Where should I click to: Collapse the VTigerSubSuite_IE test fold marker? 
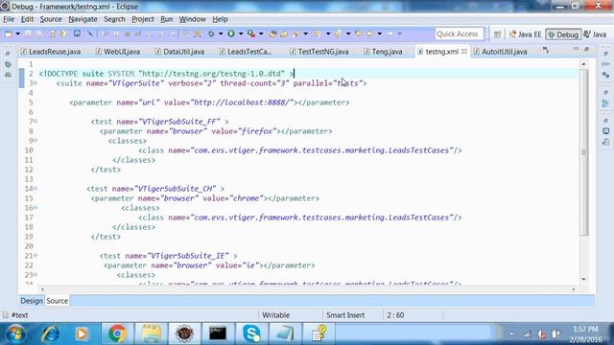click(x=35, y=256)
